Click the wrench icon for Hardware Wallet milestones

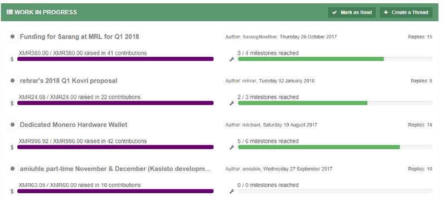[x=231, y=148]
